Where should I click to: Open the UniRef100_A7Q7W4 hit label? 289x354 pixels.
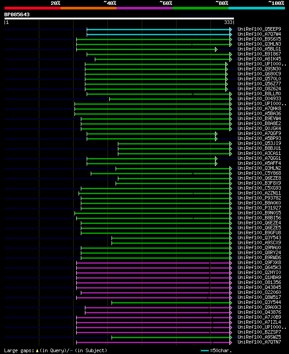[x=259, y=34]
